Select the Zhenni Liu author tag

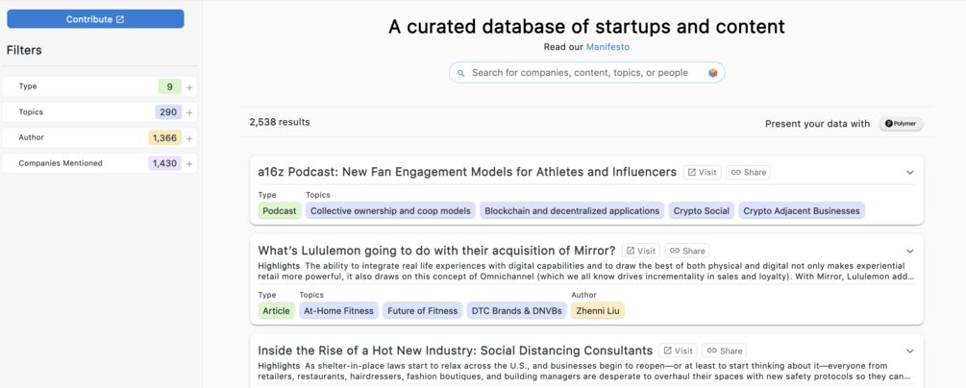tap(597, 311)
